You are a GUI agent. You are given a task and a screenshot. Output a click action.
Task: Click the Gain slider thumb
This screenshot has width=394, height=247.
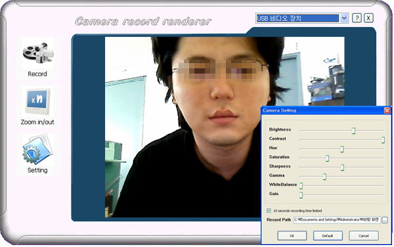point(301,195)
